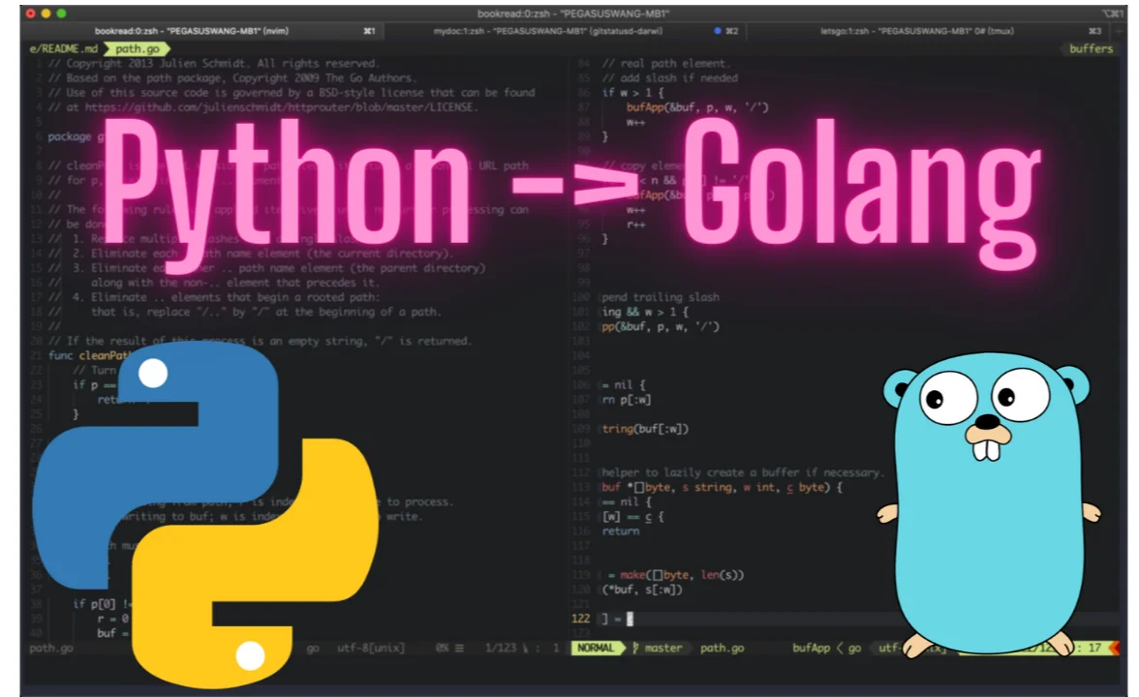Click the '(*buf, s[:w])' line
Viewport: 1139px width, 697px height.
tap(642, 589)
